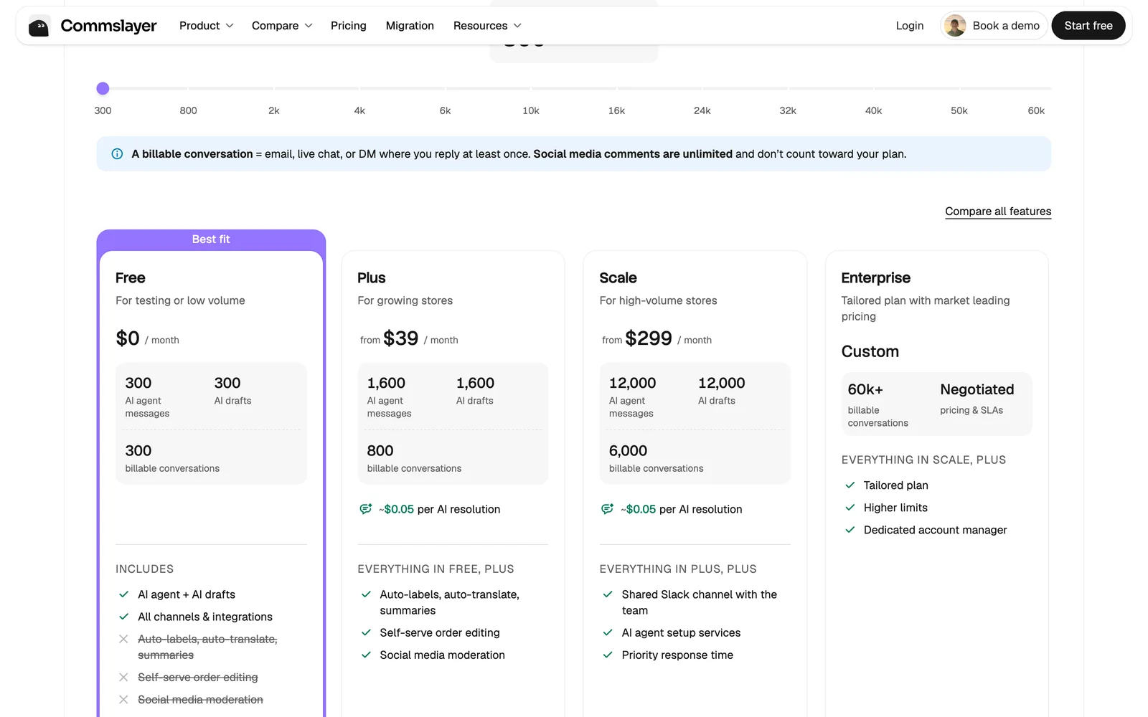The image size is (1148, 717).
Task: Click checkmark beside Priority response time
Action: tap(608, 655)
